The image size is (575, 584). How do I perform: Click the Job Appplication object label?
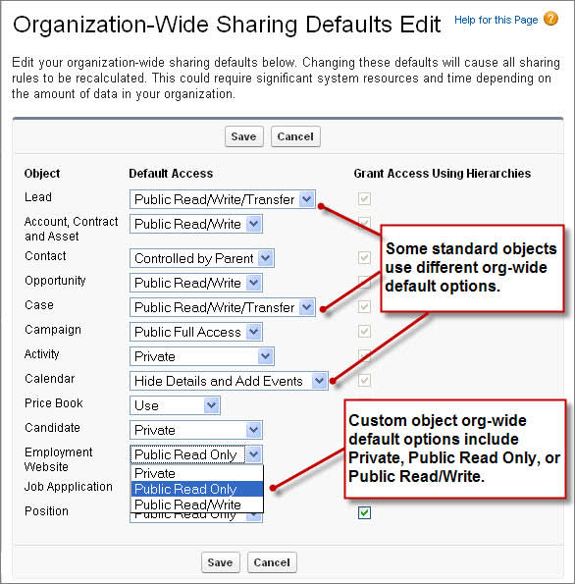tap(69, 487)
